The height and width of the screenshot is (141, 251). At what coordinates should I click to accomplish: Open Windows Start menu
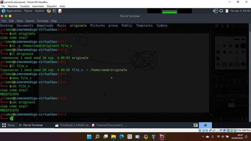89,137
